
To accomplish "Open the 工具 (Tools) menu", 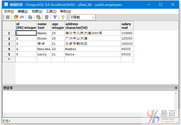I will tap(51, 11).
